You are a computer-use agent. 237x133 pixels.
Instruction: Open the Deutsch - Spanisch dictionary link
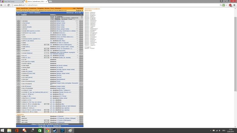coord(90,41)
